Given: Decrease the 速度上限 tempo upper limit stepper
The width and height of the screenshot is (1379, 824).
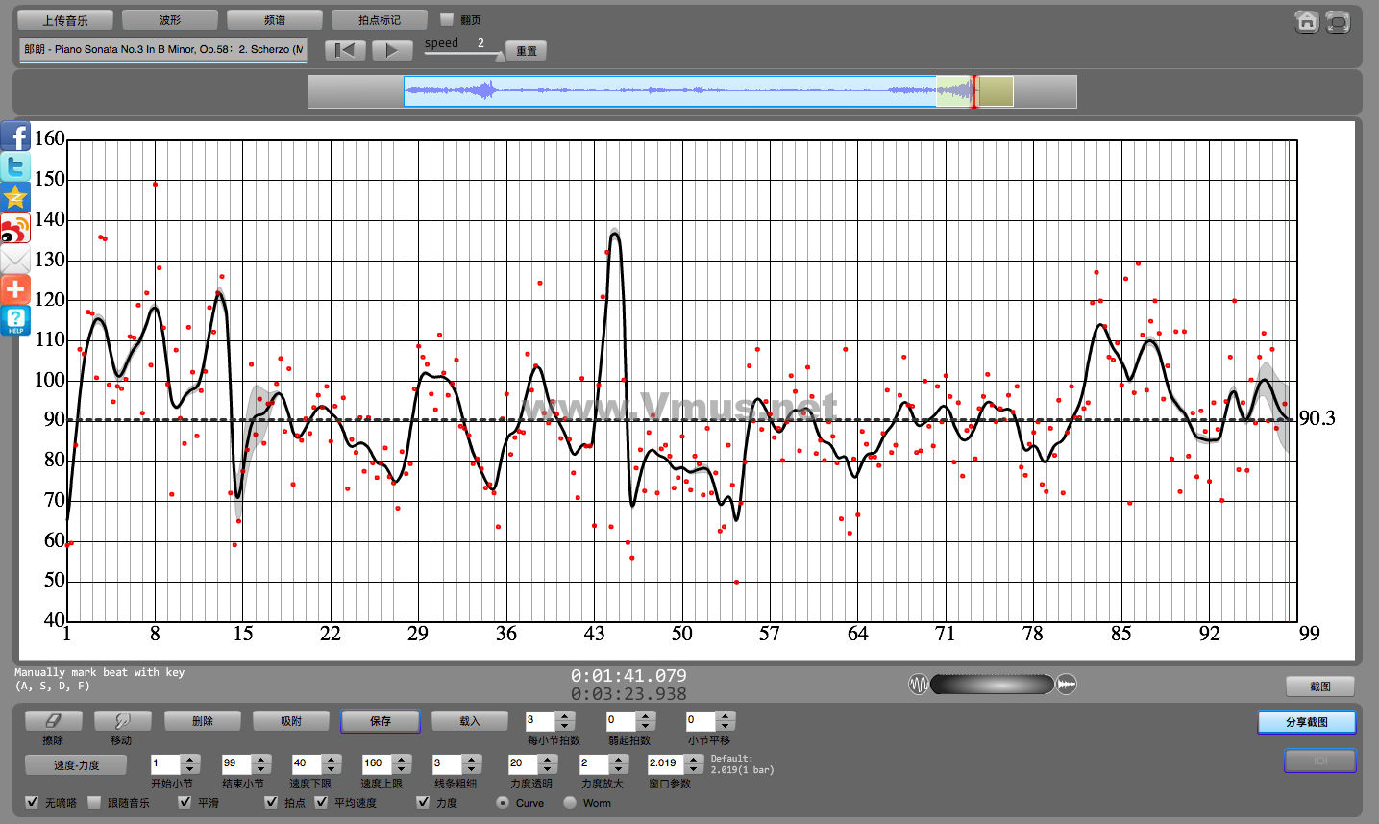Looking at the screenshot, I should (x=402, y=768).
